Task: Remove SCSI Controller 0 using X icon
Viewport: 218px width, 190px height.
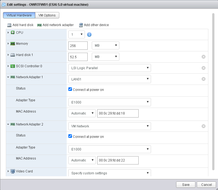Action: pyautogui.click(x=203, y=68)
